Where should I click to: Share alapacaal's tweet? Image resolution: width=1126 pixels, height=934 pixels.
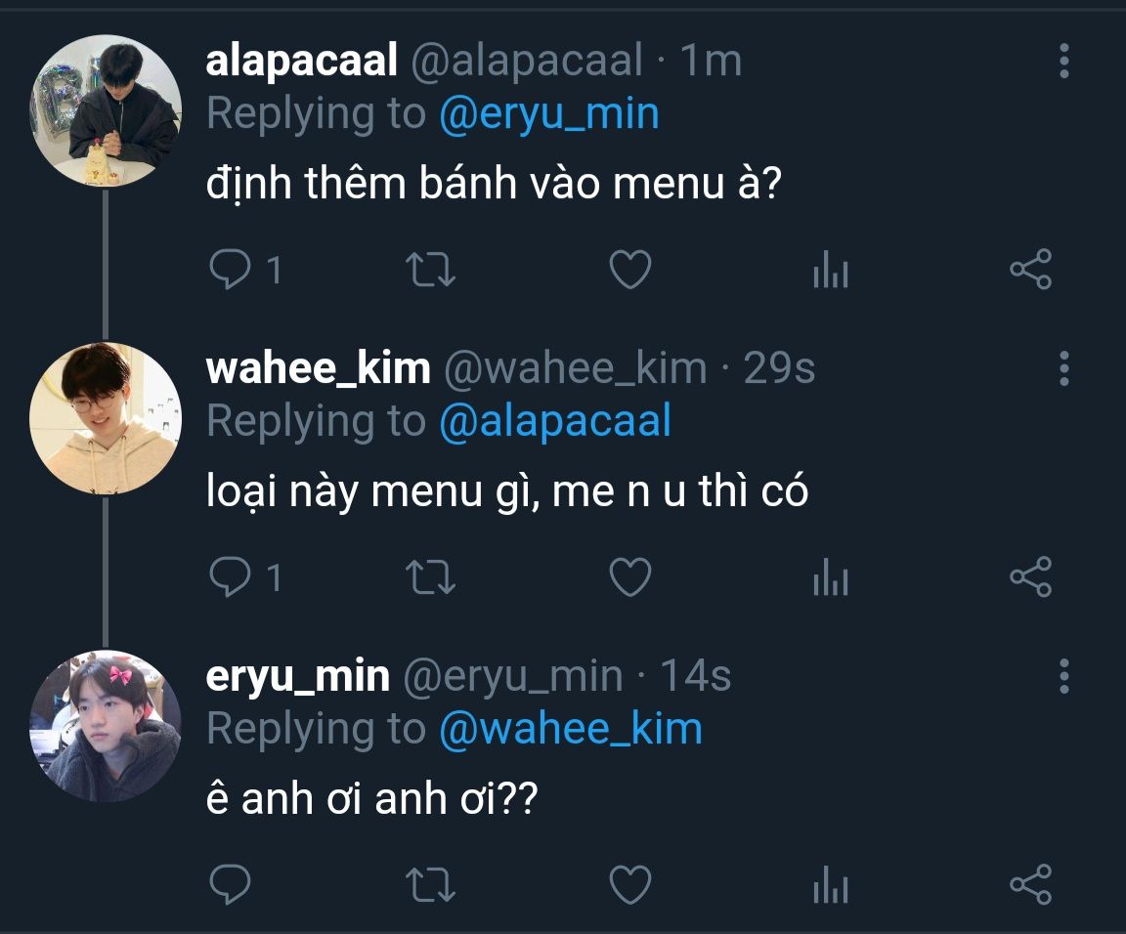pos(1030,270)
